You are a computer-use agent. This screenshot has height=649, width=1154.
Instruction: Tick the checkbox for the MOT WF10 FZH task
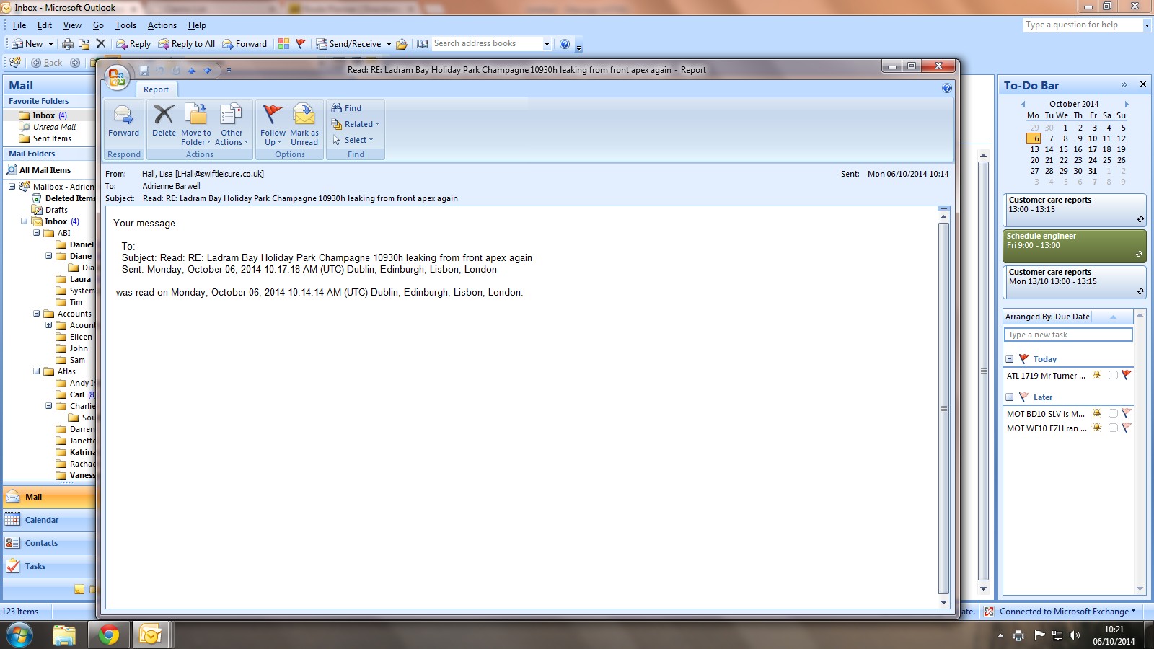(x=1113, y=428)
